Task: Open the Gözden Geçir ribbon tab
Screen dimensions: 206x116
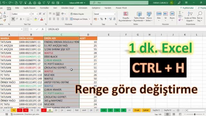Action: (68, 8)
